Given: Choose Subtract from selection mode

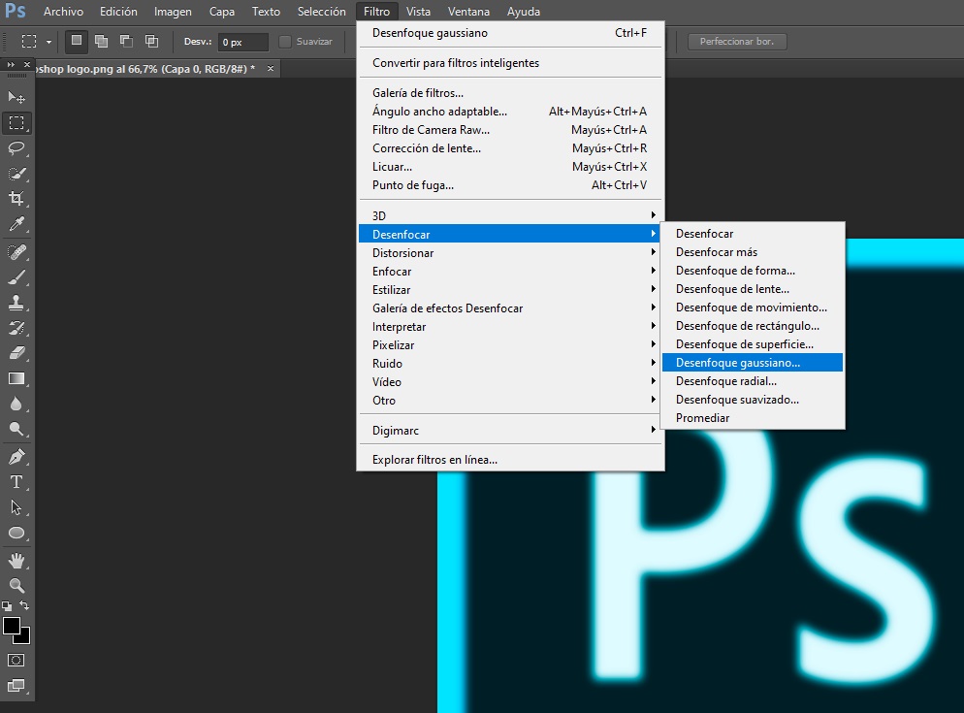Looking at the screenshot, I should (x=127, y=41).
